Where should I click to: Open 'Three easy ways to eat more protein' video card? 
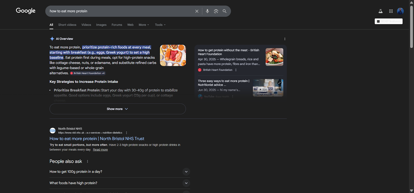(224, 83)
